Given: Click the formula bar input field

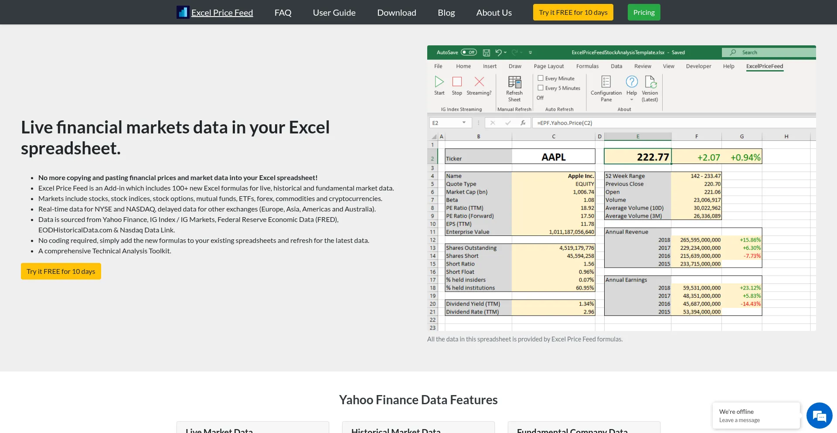Looking at the screenshot, I should coord(671,123).
